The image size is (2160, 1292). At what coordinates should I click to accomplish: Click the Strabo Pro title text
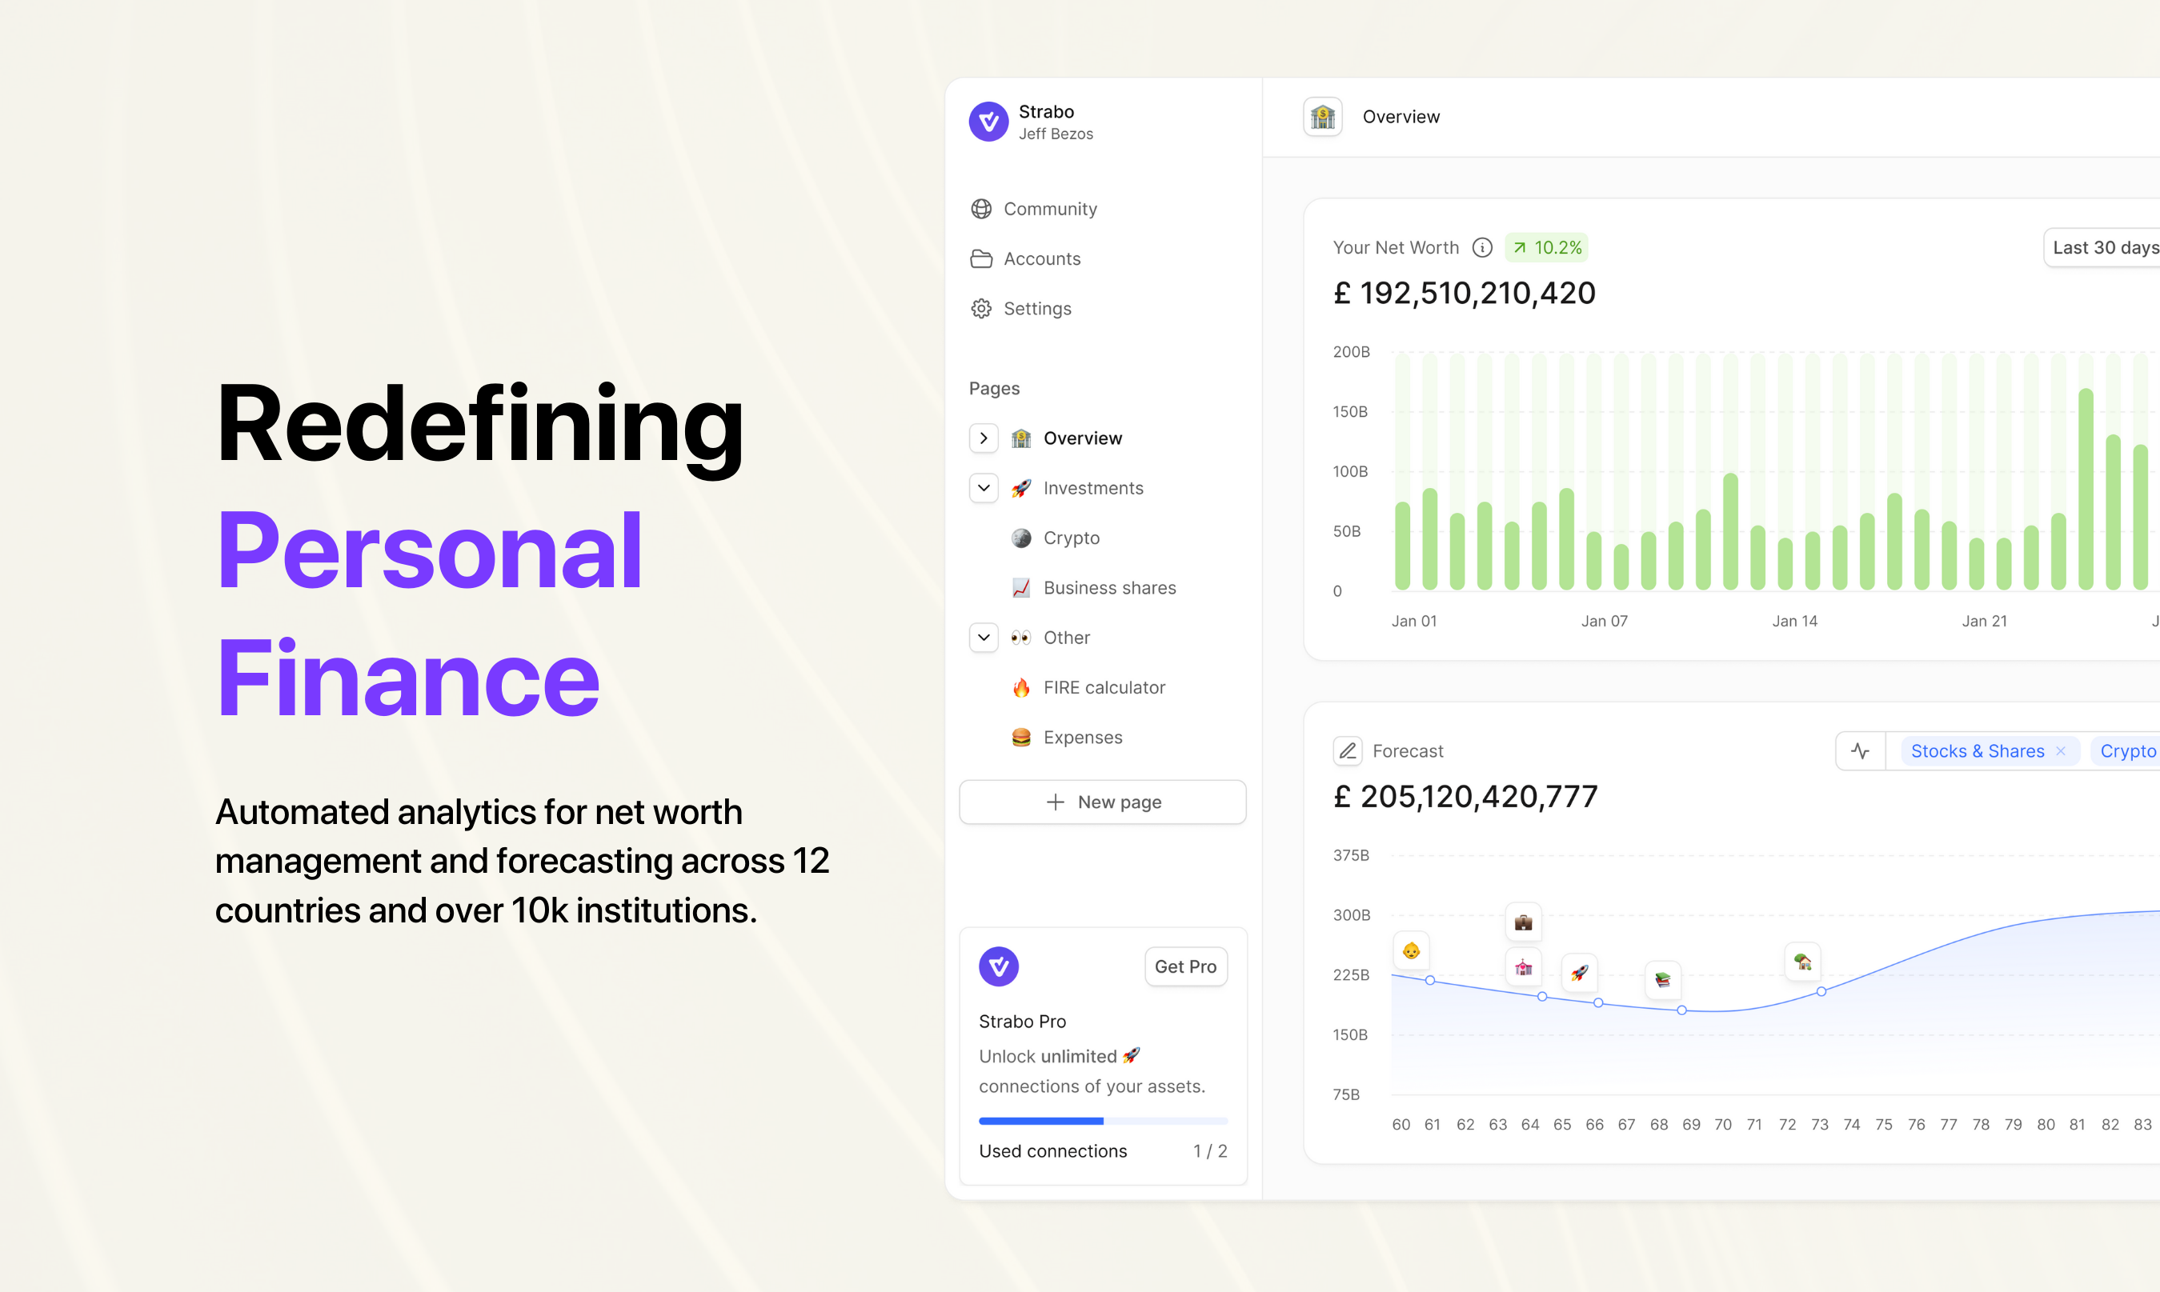point(1022,1022)
